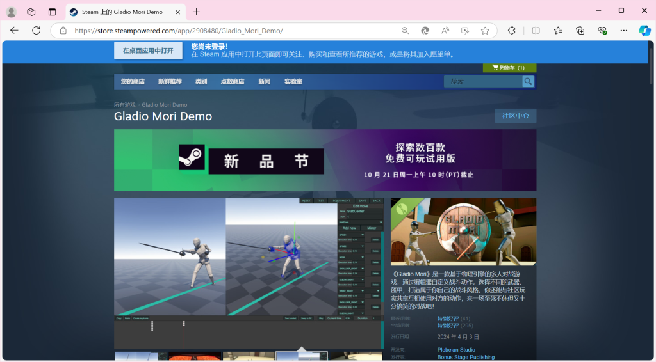The image size is (656, 362).
Task: Open the Bonus Stage Publishing link
Action: 466,357
